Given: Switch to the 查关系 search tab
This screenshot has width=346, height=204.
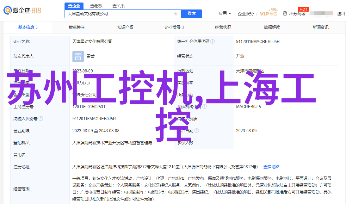Looking at the screenshot, I should [x=119, y=6].
